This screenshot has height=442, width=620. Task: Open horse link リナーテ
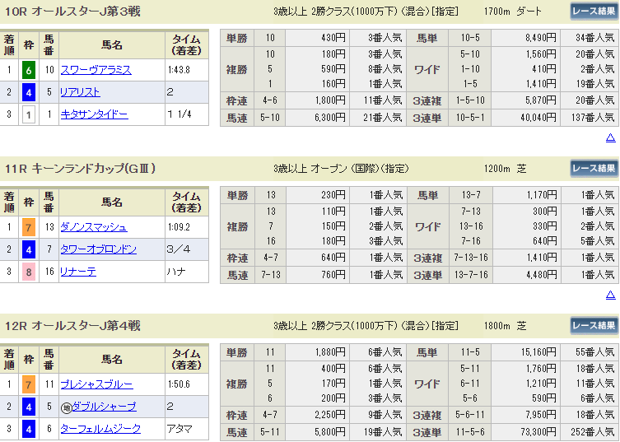click(x=78, y=272)
